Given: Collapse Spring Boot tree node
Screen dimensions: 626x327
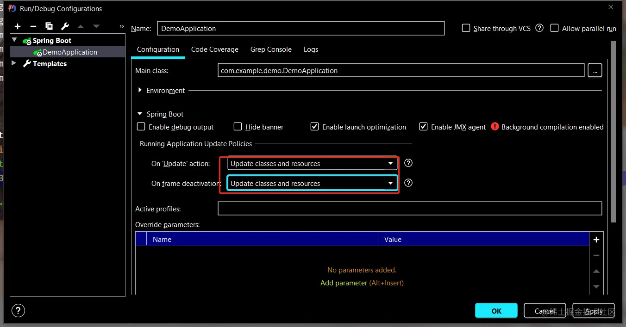Looking at the screenshot, I should (14, 40).
